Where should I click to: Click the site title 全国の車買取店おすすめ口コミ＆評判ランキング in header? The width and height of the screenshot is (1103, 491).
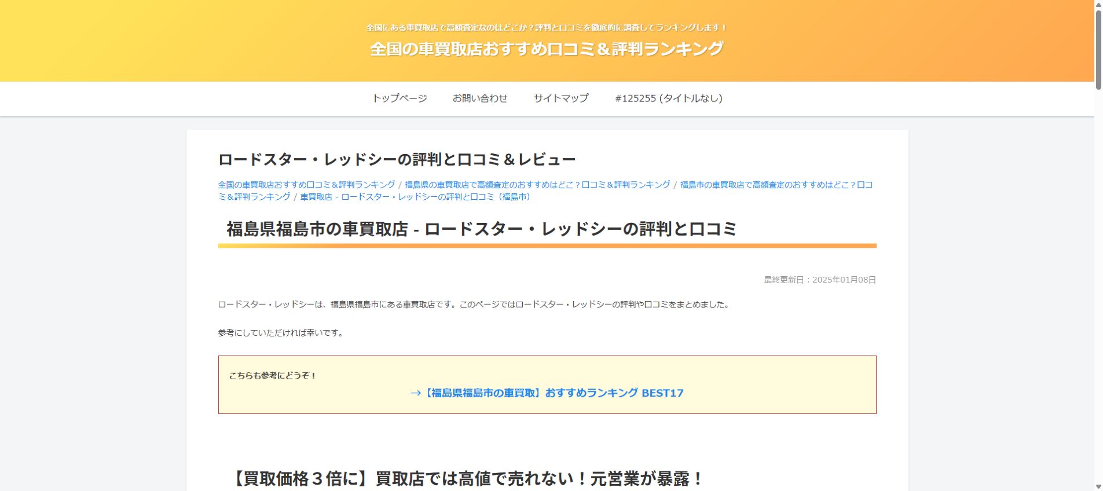click(x=547, y=49)
